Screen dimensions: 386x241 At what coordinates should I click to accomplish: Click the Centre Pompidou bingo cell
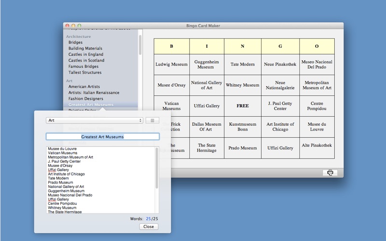pos(317,106)
